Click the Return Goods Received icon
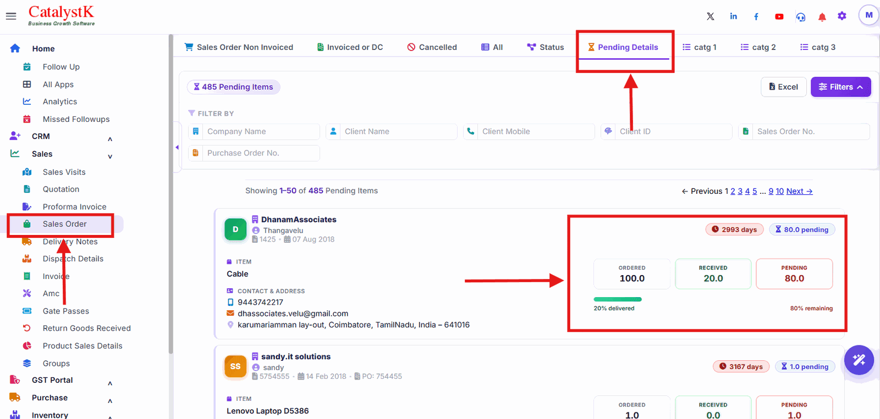Screen dimensions: 880x419 [27, 328]
